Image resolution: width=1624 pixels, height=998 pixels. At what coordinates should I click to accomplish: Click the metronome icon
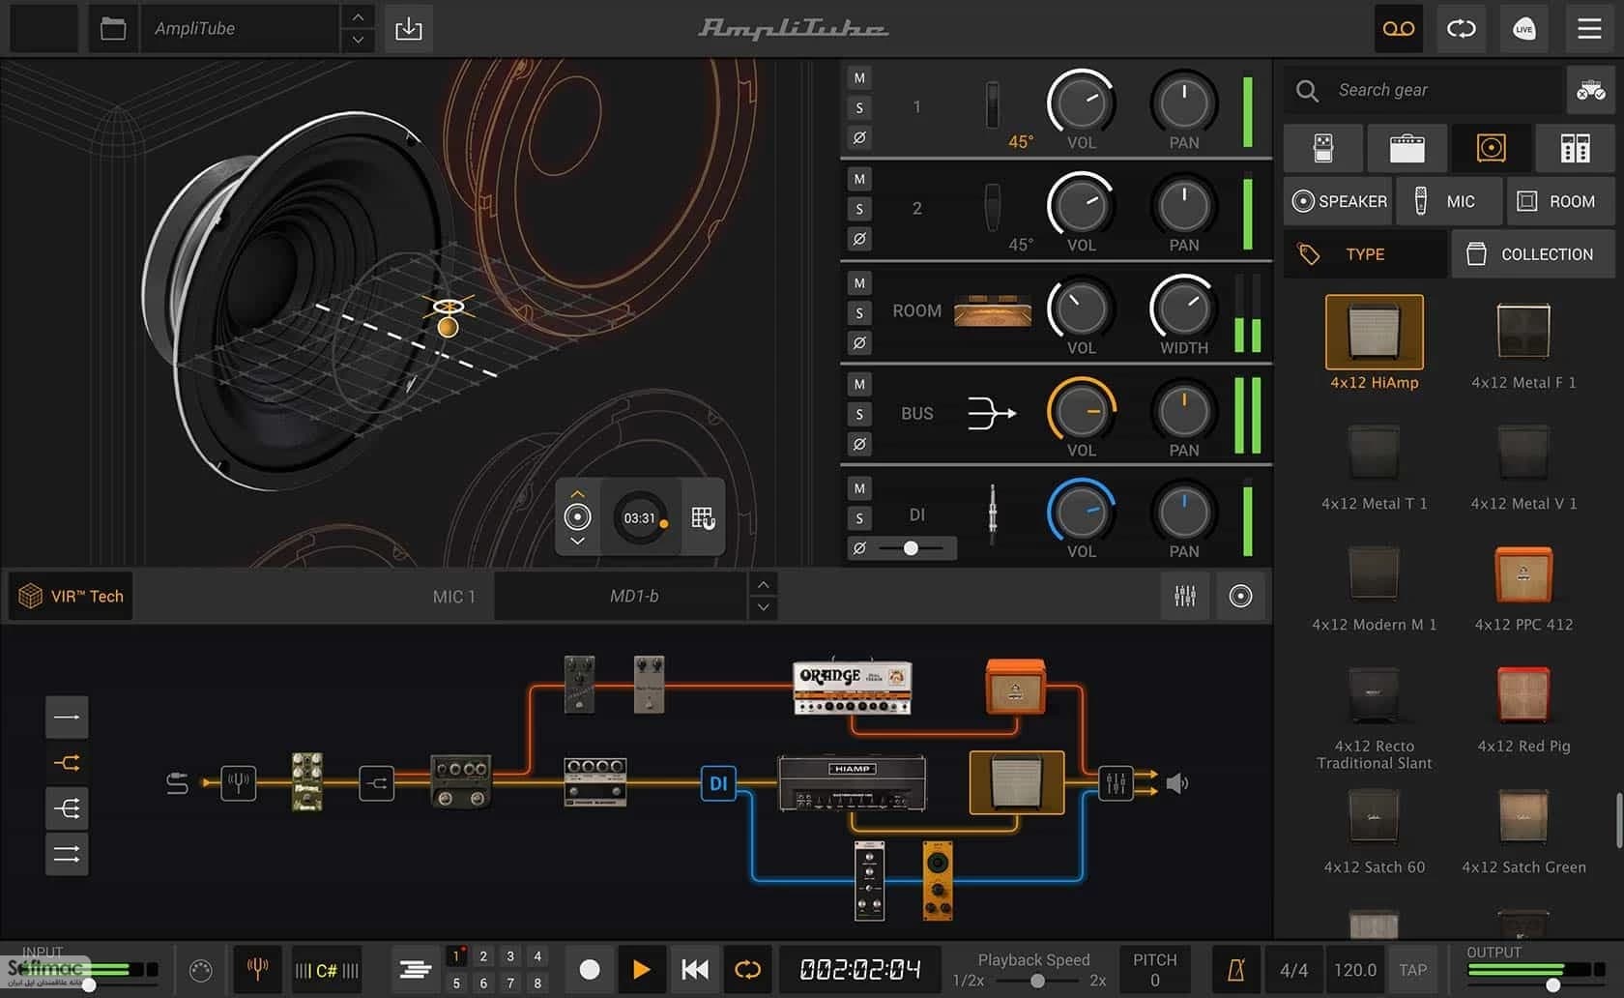[1236, 970]
